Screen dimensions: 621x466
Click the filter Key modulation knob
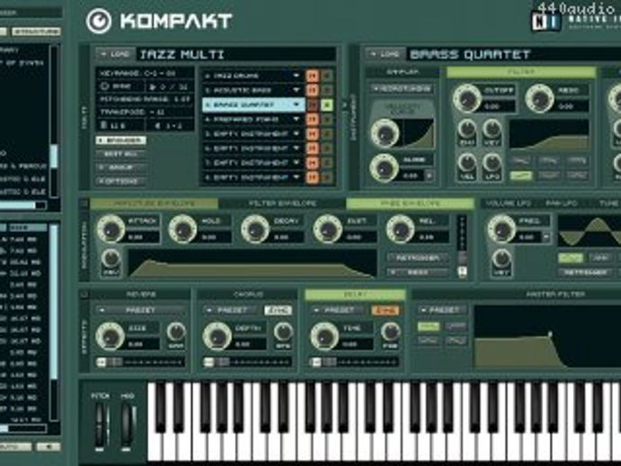pyautogui.click(x=492, y=130)
